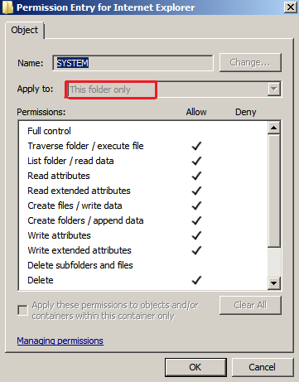
Task: Toggle Allow for Create folders / append data
Action: 196,220
